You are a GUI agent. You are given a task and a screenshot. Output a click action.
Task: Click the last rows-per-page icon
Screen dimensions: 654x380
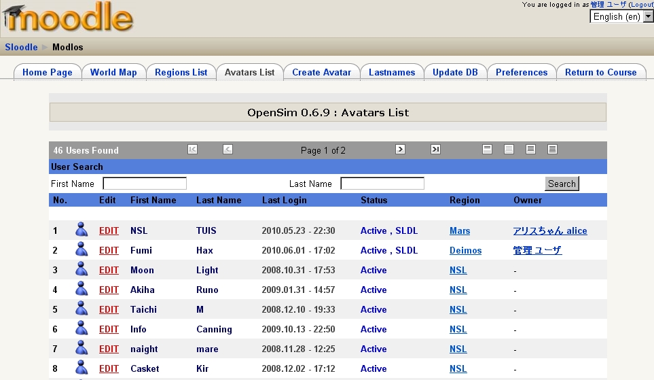[552, 150]
